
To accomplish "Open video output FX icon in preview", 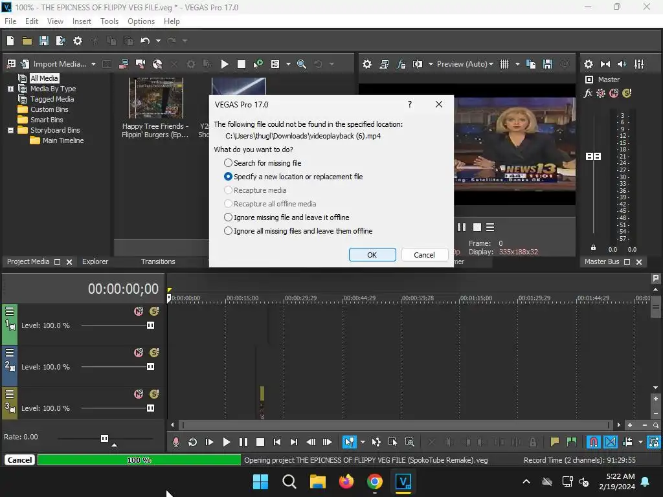I will [401, 64].
